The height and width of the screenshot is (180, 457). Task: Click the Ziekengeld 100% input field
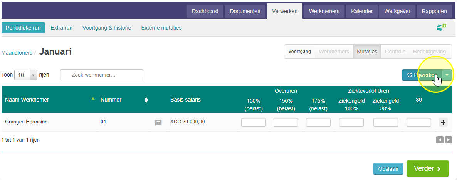[x=351, y=122]
